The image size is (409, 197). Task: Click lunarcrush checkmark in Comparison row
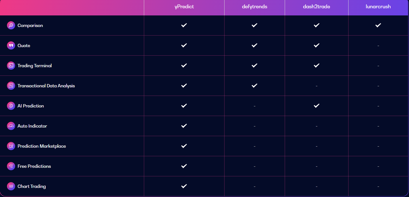coord(378,25)
